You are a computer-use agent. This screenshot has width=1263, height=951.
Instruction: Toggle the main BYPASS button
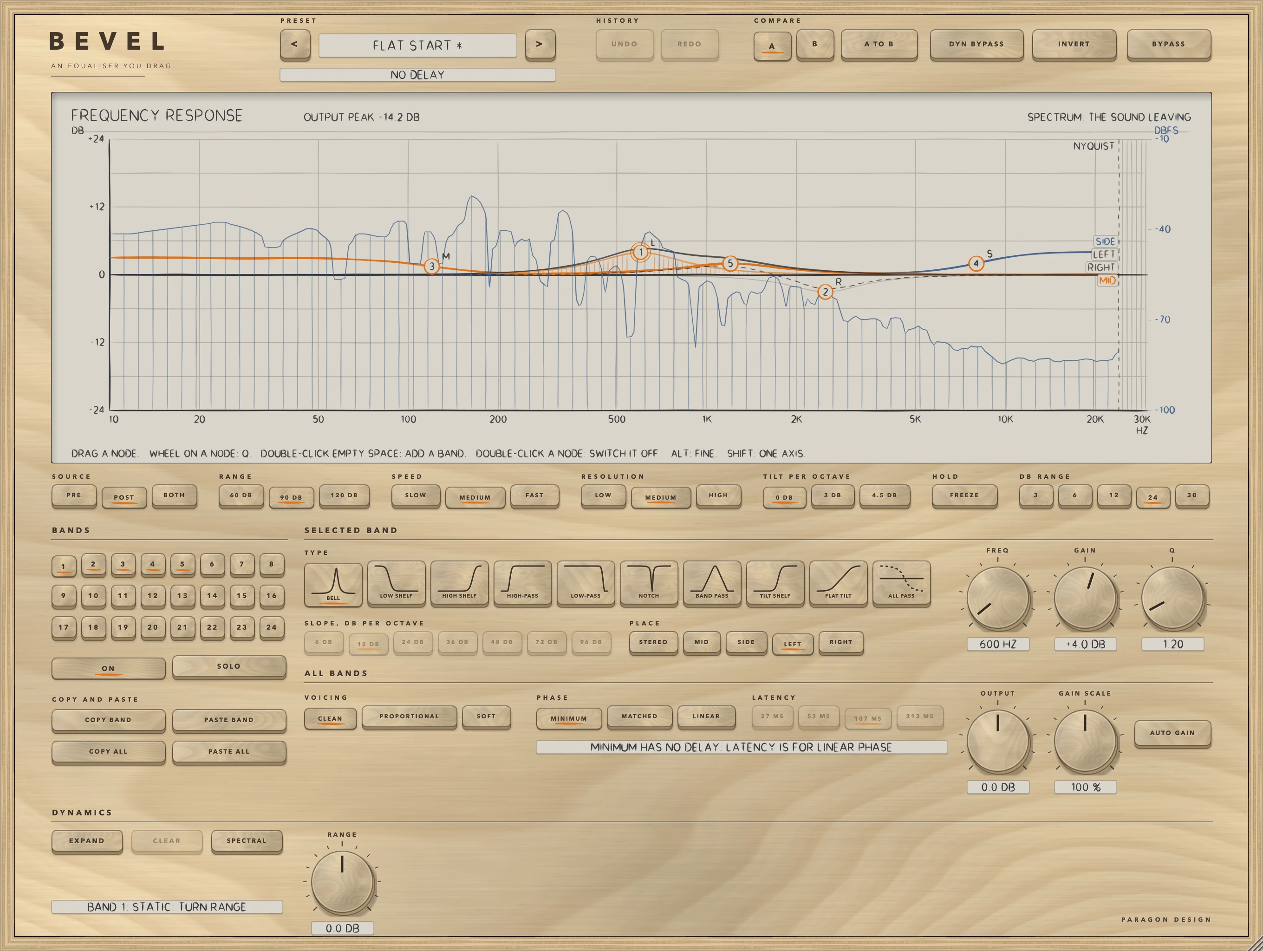click(x=1168, y=45)
